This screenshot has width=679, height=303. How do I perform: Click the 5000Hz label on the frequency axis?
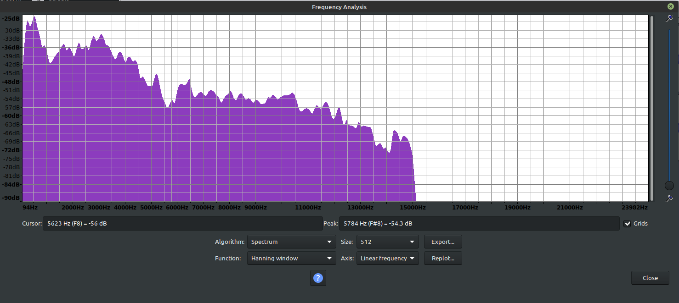pos(151,207)
